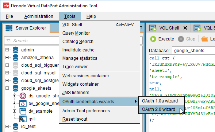Image resolution: width=215 pixels, height=132 pixels.
Task: Switch to the Server Explorer tab
Action: pyautogui.click(x=26, y=28)
